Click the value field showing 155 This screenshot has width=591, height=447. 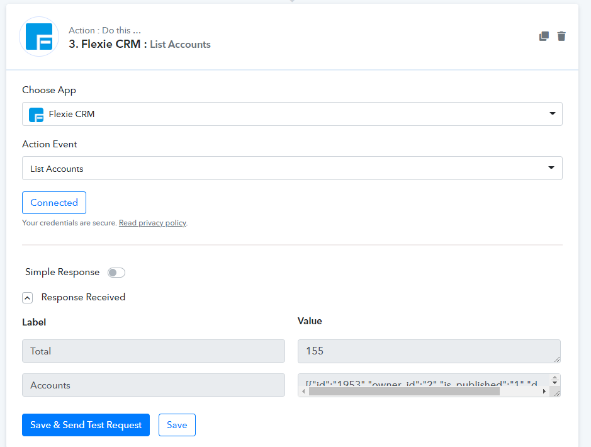point(429,351)
